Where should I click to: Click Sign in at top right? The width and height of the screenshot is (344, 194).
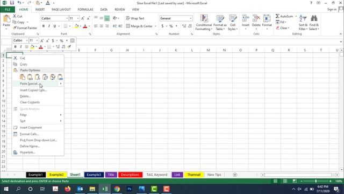coord(332,10)
